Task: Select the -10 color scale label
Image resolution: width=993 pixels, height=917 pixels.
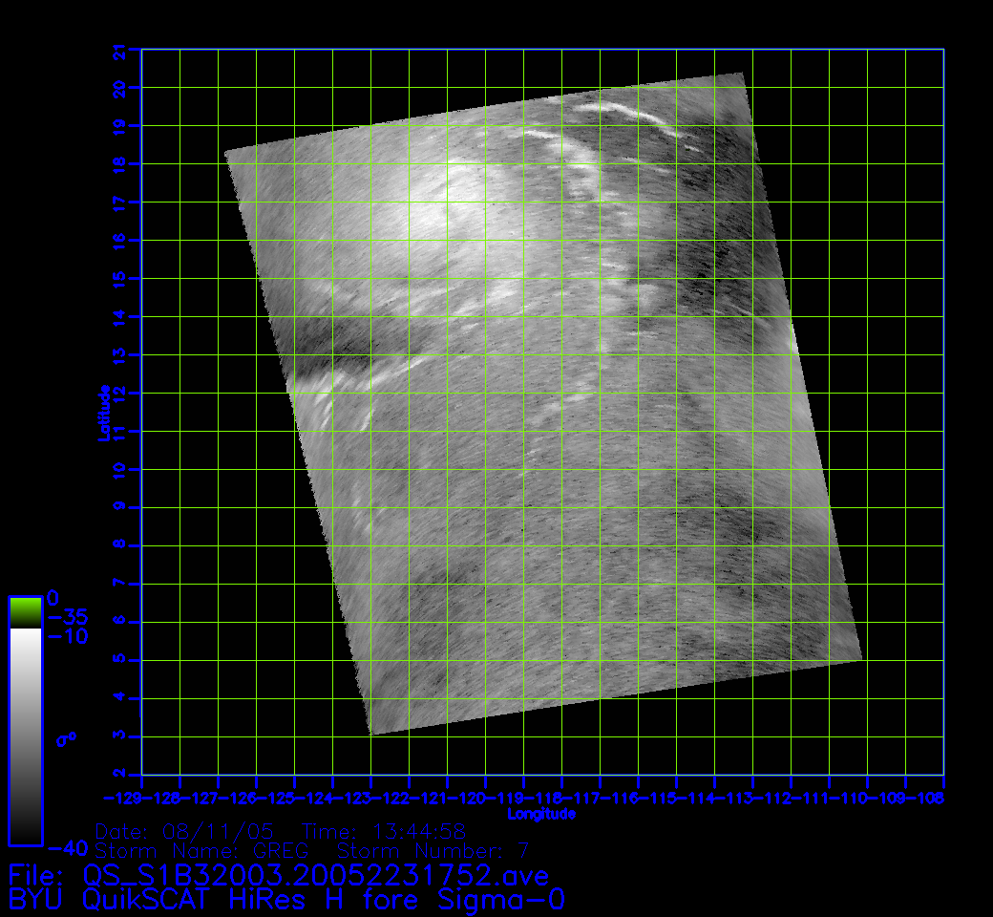Action: (x=67, y=636)
